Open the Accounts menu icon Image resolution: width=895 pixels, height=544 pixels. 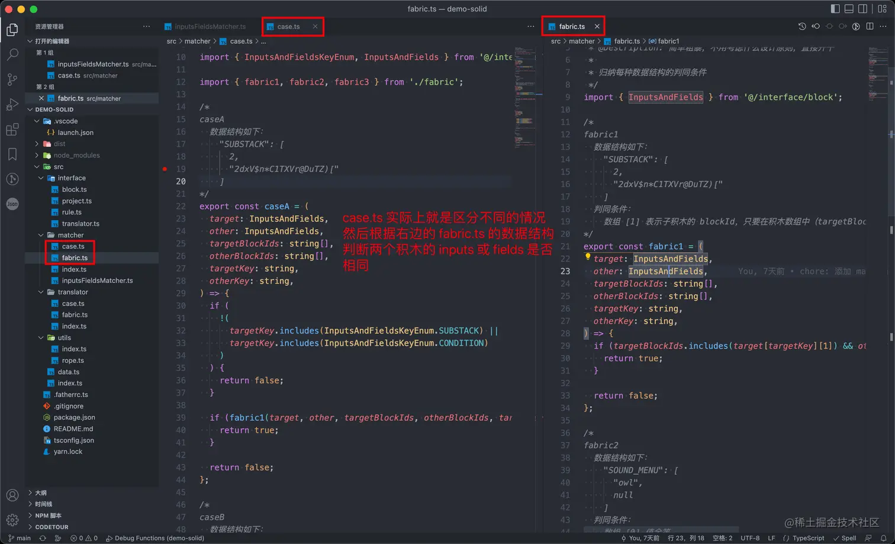coord(12,495)
